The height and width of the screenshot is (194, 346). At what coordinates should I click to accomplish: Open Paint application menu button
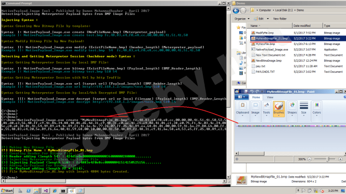(242, 97)
